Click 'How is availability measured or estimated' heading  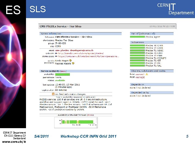click(76, 97)
